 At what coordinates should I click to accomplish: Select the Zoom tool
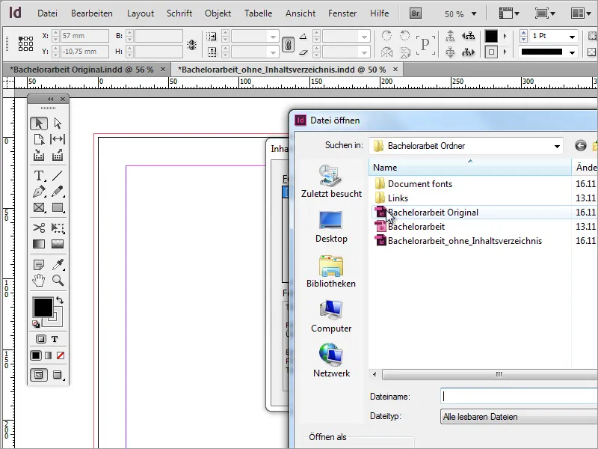tap(58, 280)
